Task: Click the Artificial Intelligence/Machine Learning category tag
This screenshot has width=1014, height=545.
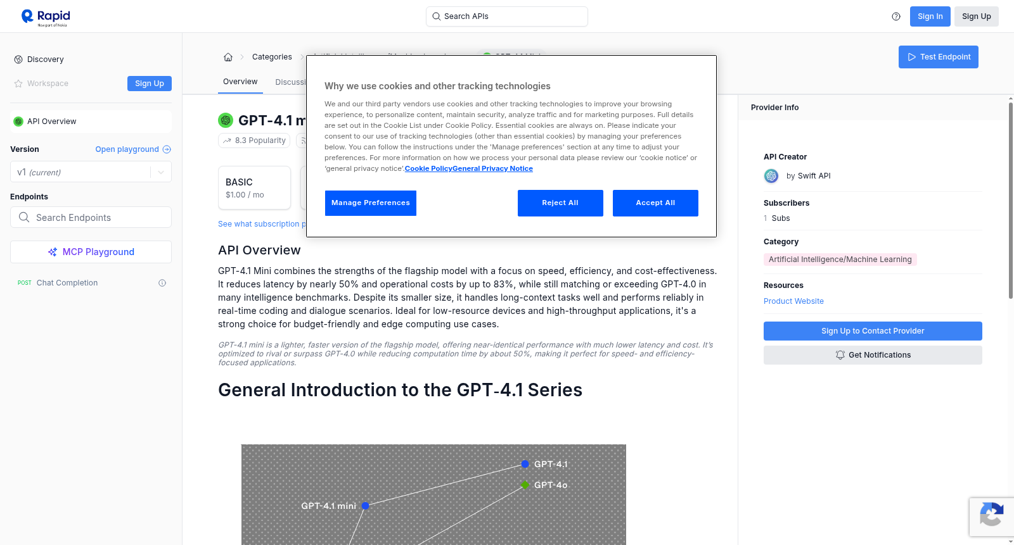Action: pos(840,260)
